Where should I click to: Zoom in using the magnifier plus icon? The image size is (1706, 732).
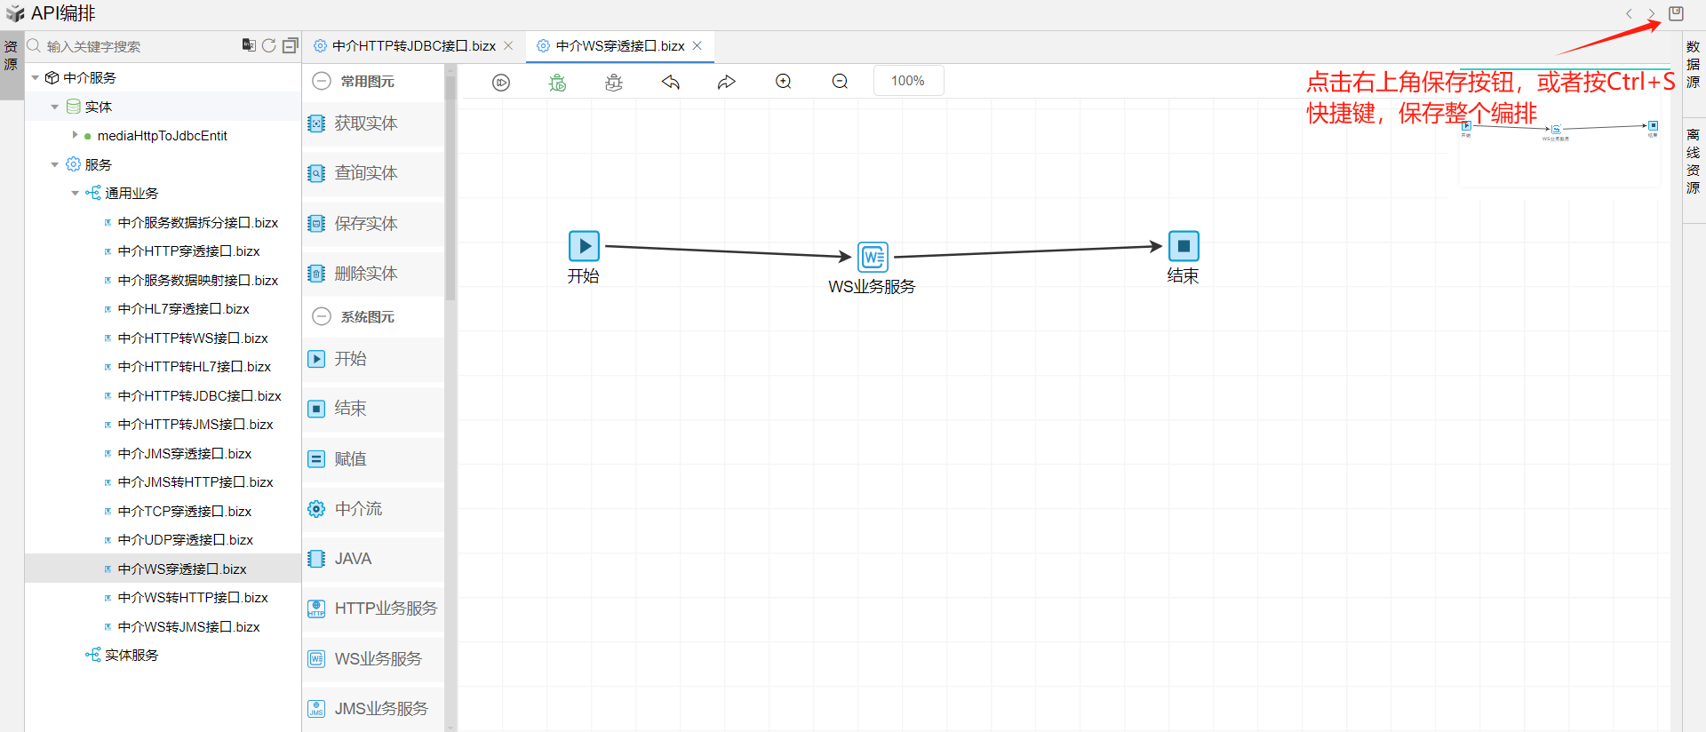coord(784,82)
